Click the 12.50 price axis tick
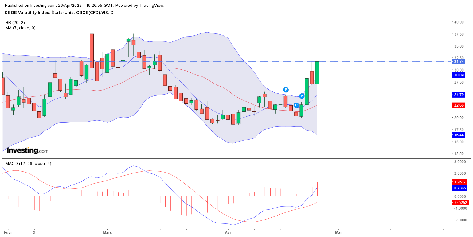Viewport: 473px width, 237px height. click(x=459, y=153)
